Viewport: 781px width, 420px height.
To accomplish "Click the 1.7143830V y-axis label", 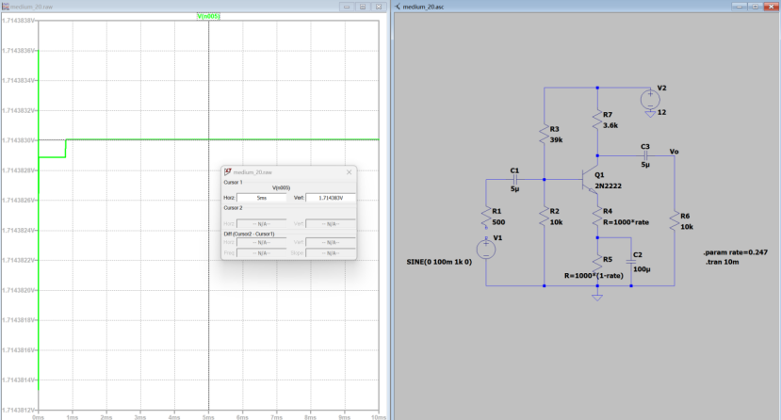I will pyautogui.click(x=19, y=140).
